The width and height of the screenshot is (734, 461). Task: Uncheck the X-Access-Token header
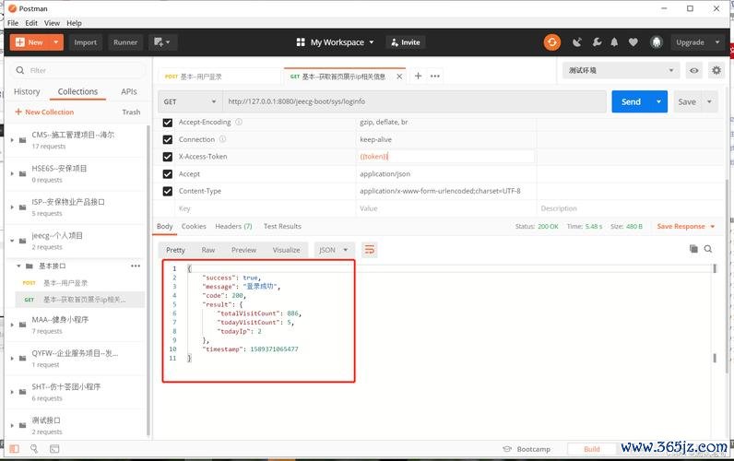click(x=167, y=157)
